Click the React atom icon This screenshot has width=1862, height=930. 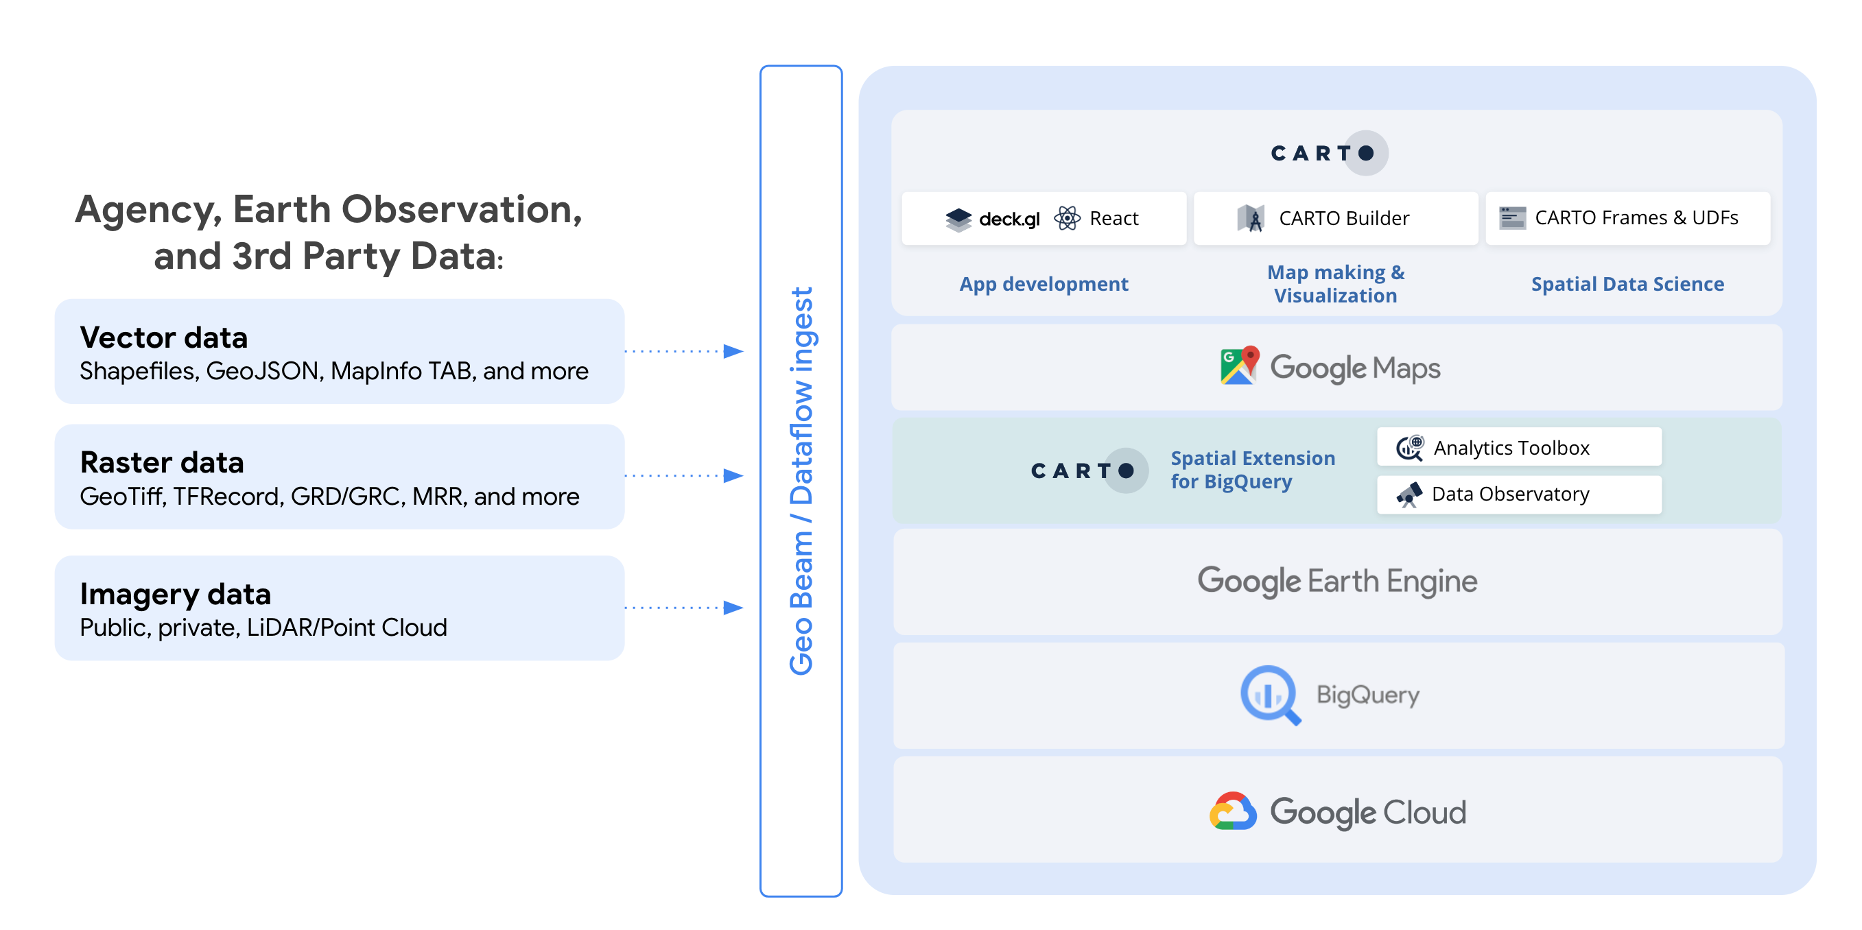coord(1067,218)
